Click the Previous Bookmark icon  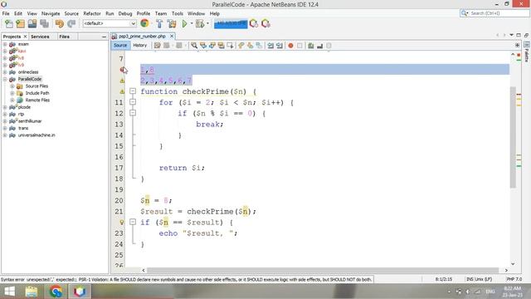(241, 46)
